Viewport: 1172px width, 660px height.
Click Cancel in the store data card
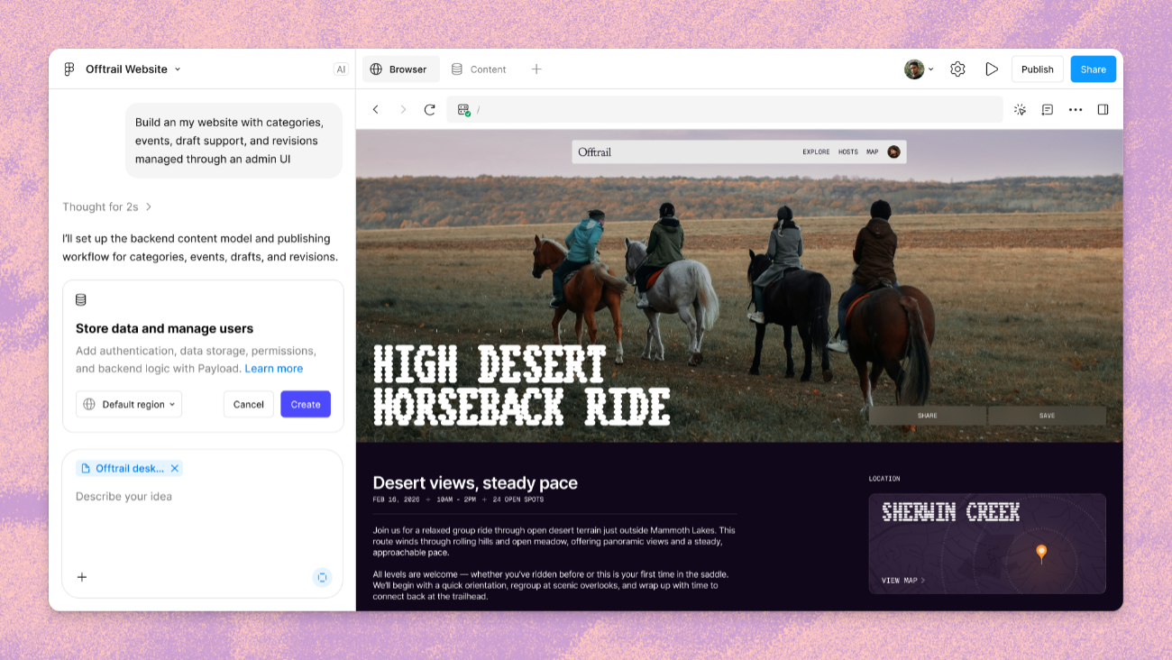[249, 405]
